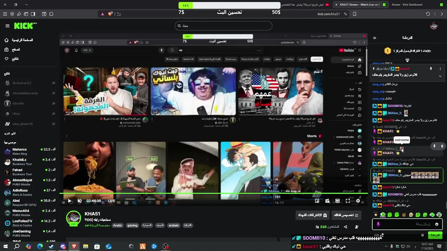This screenshot has width=447, height=251.
Task: Open the Kick sidebar hamburger menu
Action: tap(7, 26)
